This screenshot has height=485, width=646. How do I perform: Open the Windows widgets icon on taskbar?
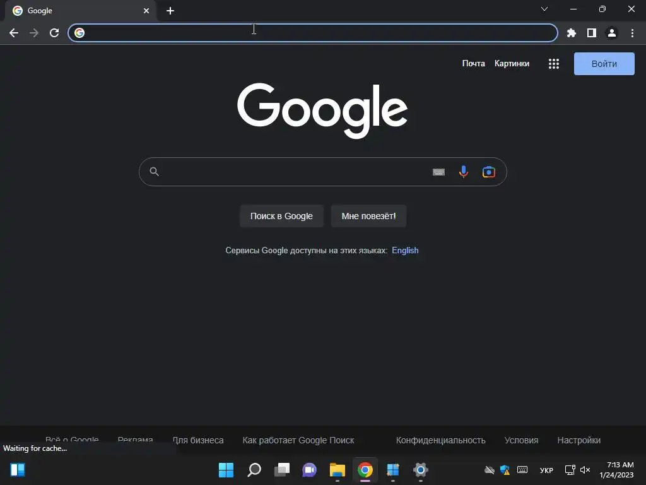coord(18,470)
